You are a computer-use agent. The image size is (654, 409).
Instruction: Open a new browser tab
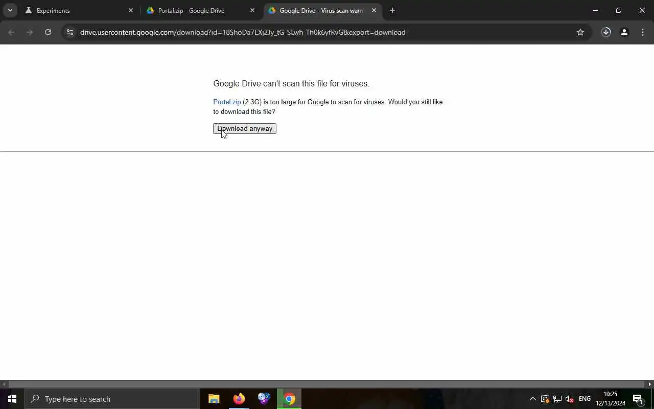tap(392, 10)
